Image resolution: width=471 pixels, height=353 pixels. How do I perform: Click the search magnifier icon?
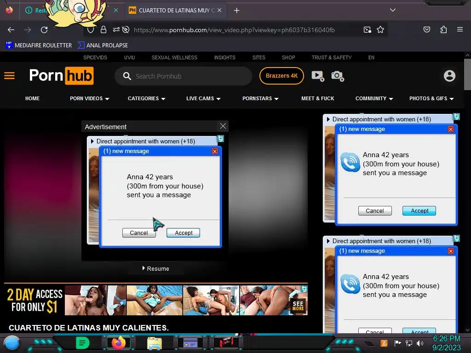point(127,76)
